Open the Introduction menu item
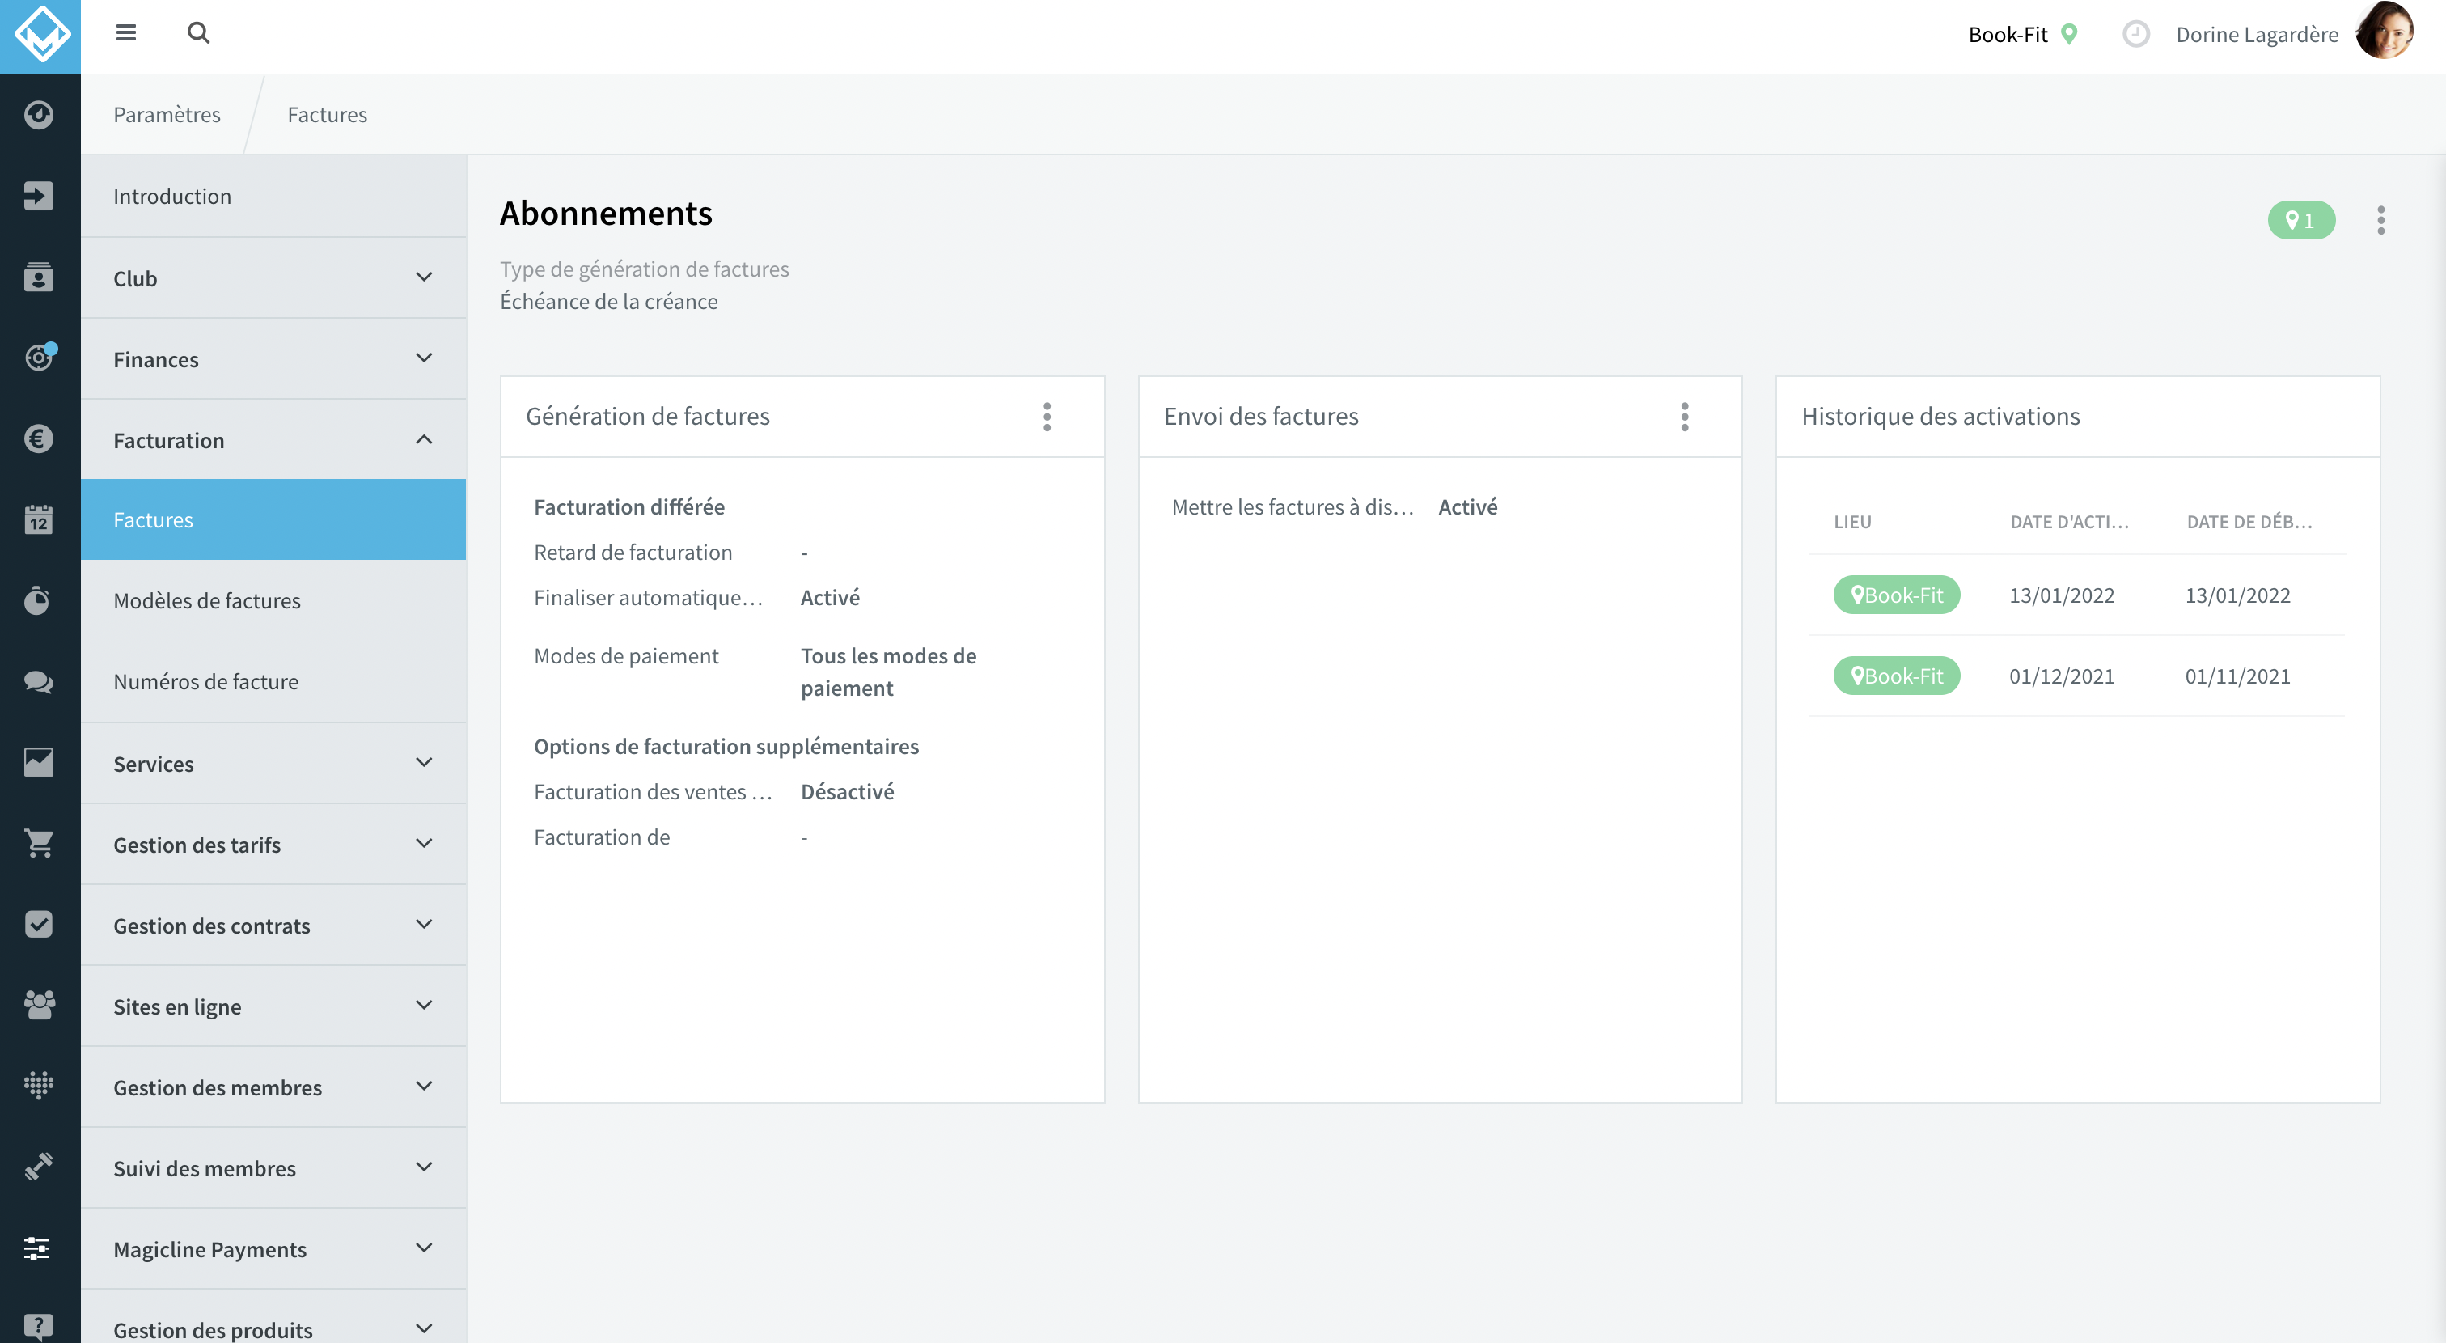This screenshot has height=1343, width=2446. point(273,196)
